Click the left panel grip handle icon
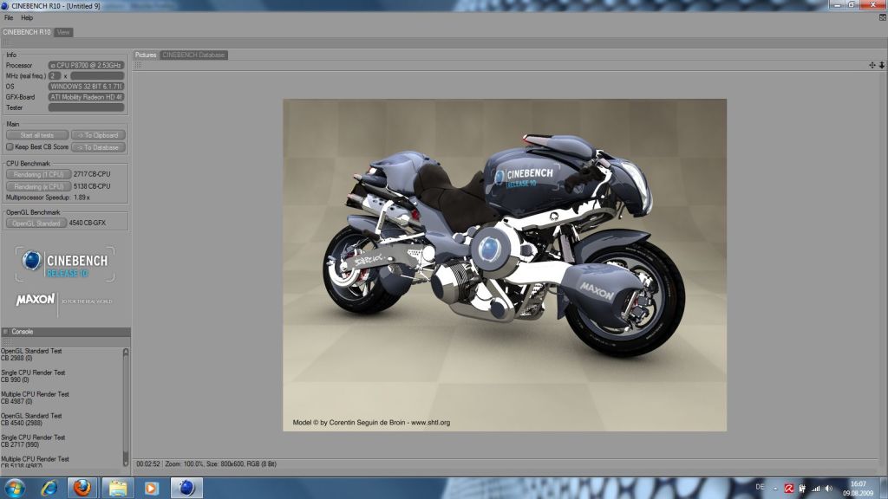The height and width of the screenshot is (499, 888). pyautogui.click(x=6, y=43)
